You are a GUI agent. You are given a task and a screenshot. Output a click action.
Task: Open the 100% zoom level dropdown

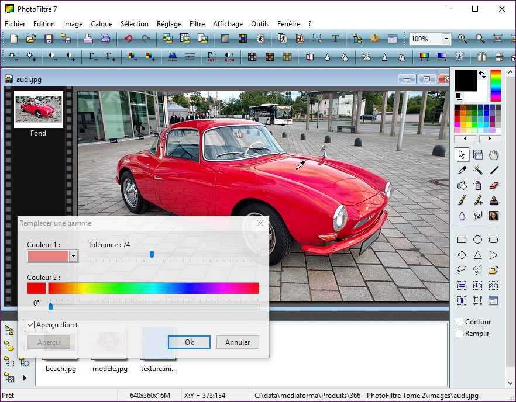(446, 39)
